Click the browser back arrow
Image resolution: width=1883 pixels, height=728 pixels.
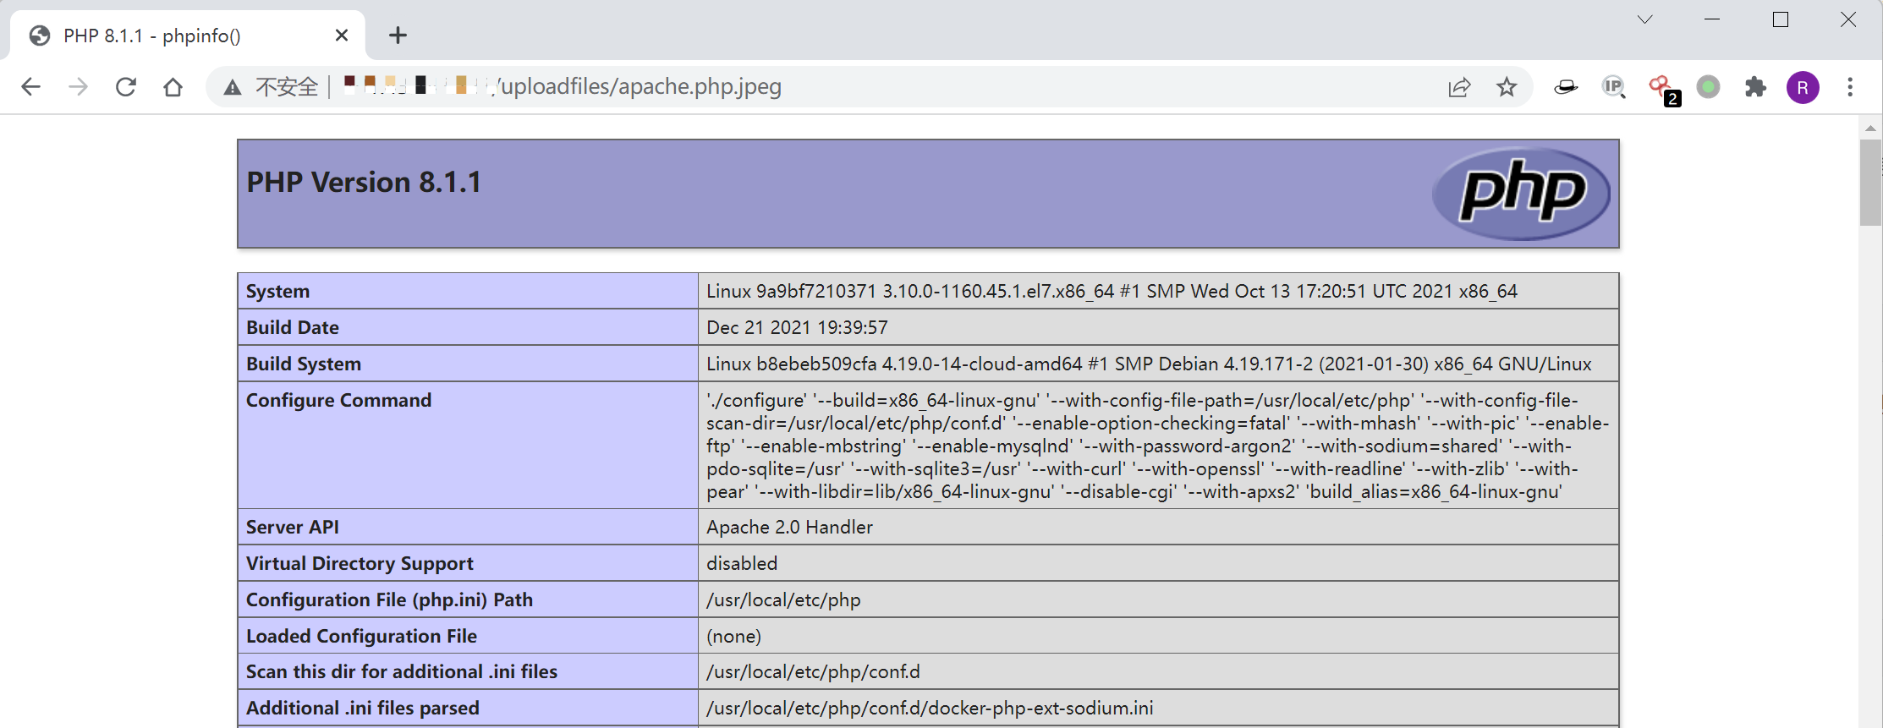31,87
